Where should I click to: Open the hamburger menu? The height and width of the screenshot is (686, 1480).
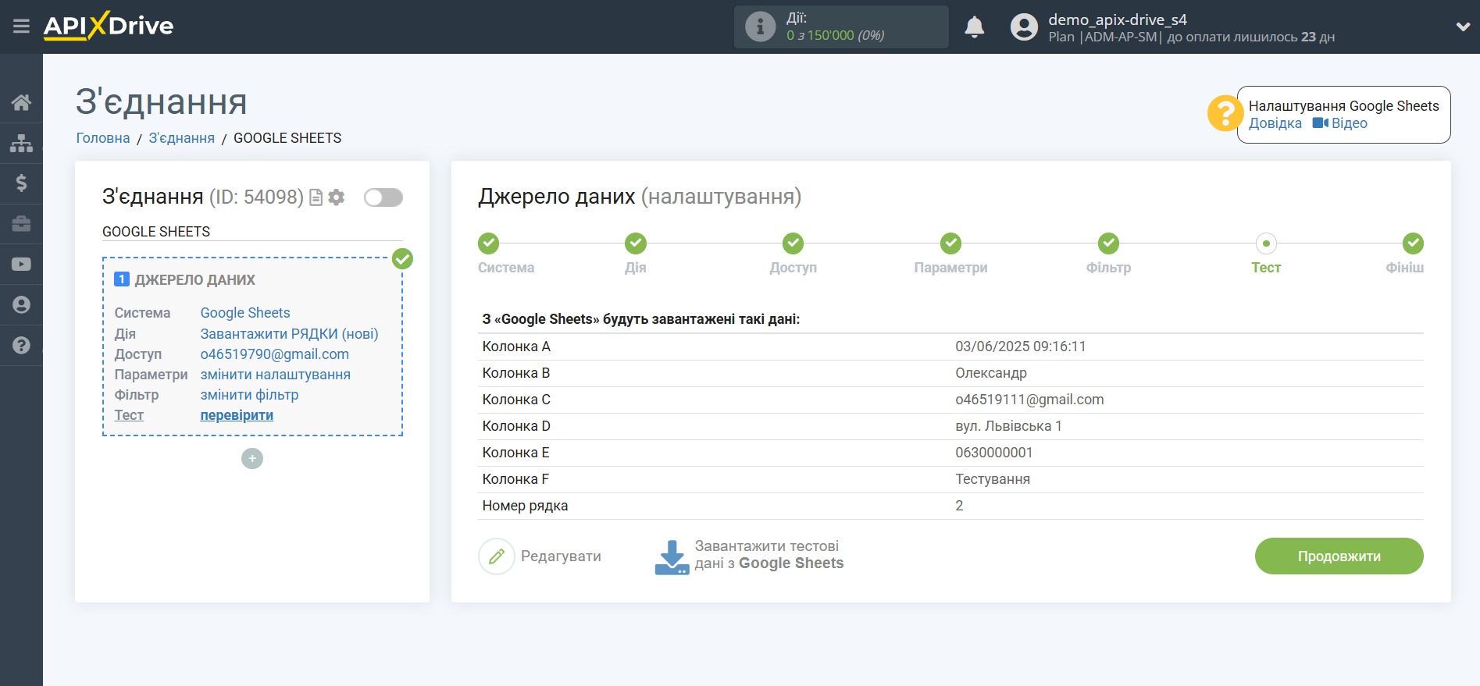pos(21,27)
